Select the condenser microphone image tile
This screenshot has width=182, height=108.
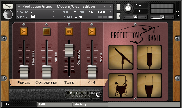pyautogui.click(x=149, y=57)
